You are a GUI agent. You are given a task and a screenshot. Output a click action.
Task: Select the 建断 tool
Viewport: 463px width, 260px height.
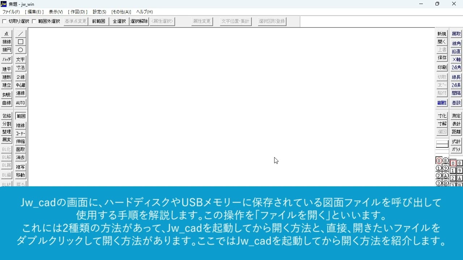7,77
